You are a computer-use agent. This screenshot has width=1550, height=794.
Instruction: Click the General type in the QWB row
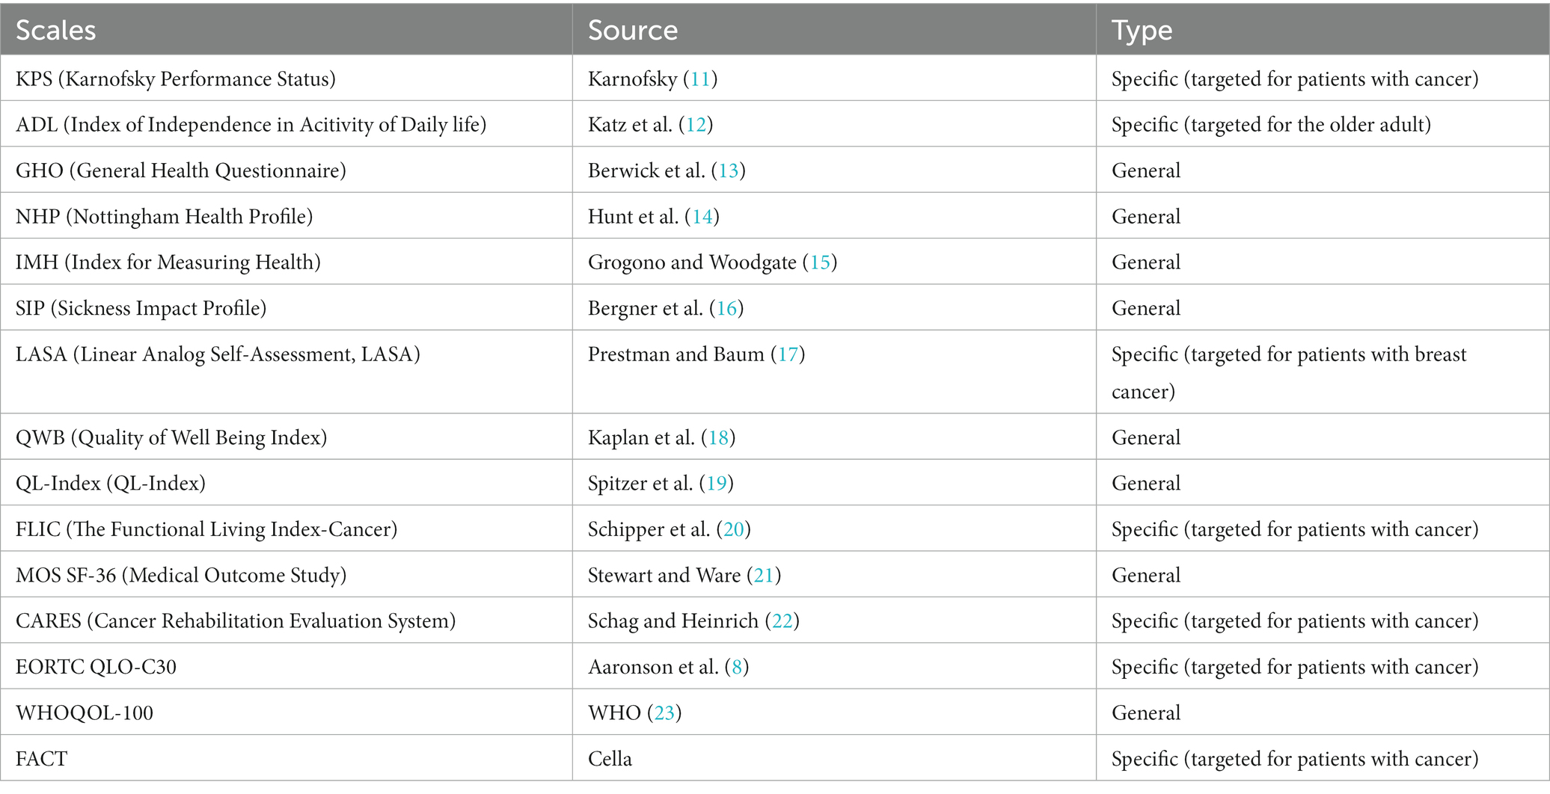(1146, 437)
